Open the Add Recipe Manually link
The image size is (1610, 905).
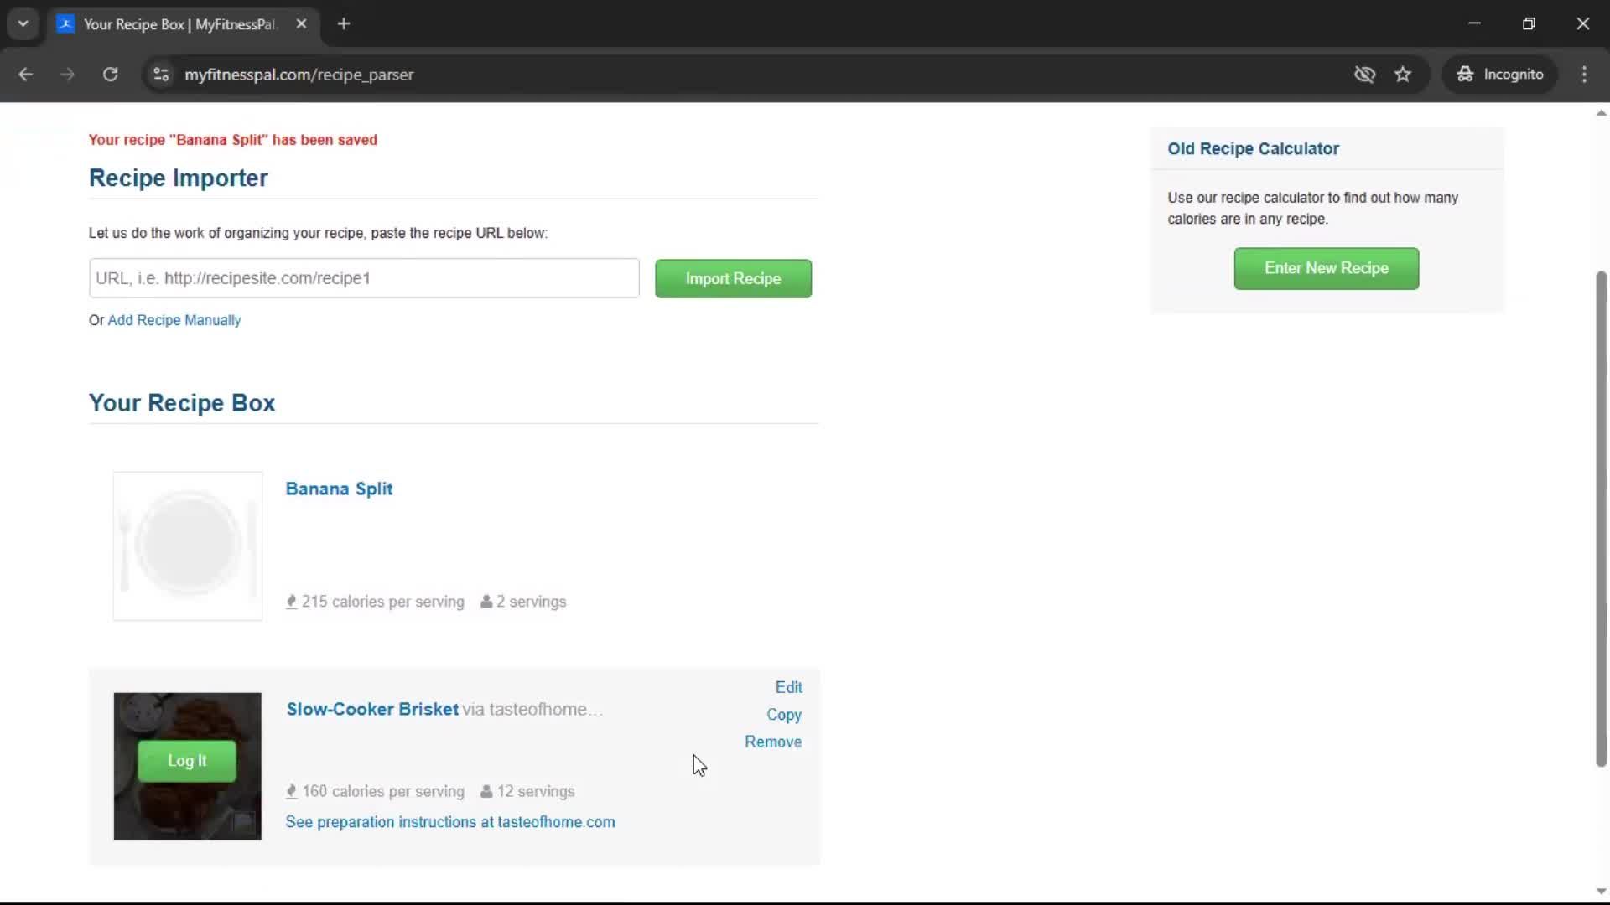click(x=174, y=320)
